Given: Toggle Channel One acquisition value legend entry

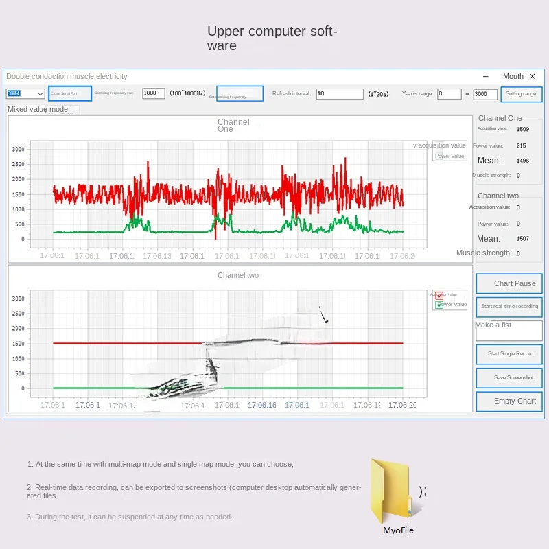Looking at the screenshot, I should tap(439, 145).
